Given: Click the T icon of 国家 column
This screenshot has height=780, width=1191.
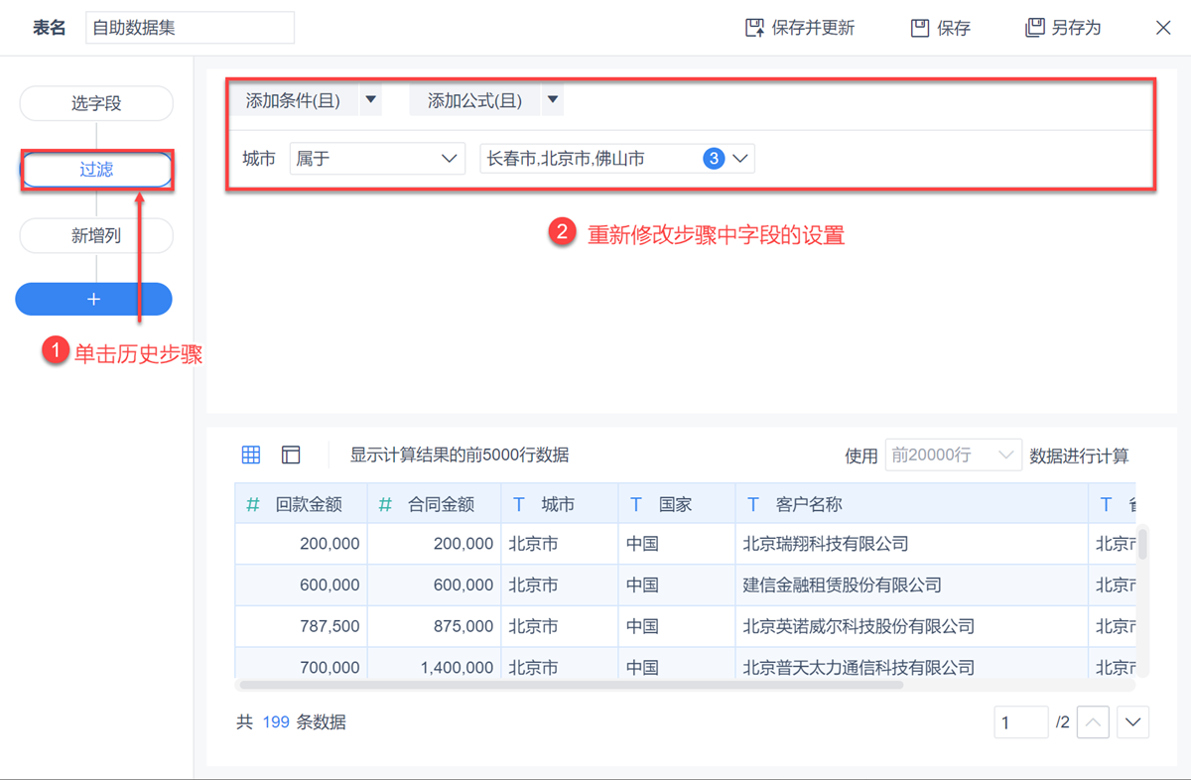Looking at the screenshot, I should point(636,504).
